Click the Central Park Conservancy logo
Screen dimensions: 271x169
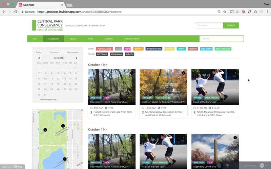(47, 25)
